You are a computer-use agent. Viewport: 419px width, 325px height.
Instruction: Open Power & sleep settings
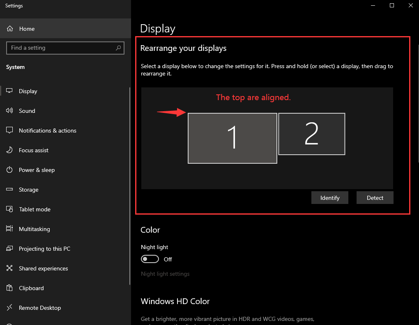pos(9,170)
